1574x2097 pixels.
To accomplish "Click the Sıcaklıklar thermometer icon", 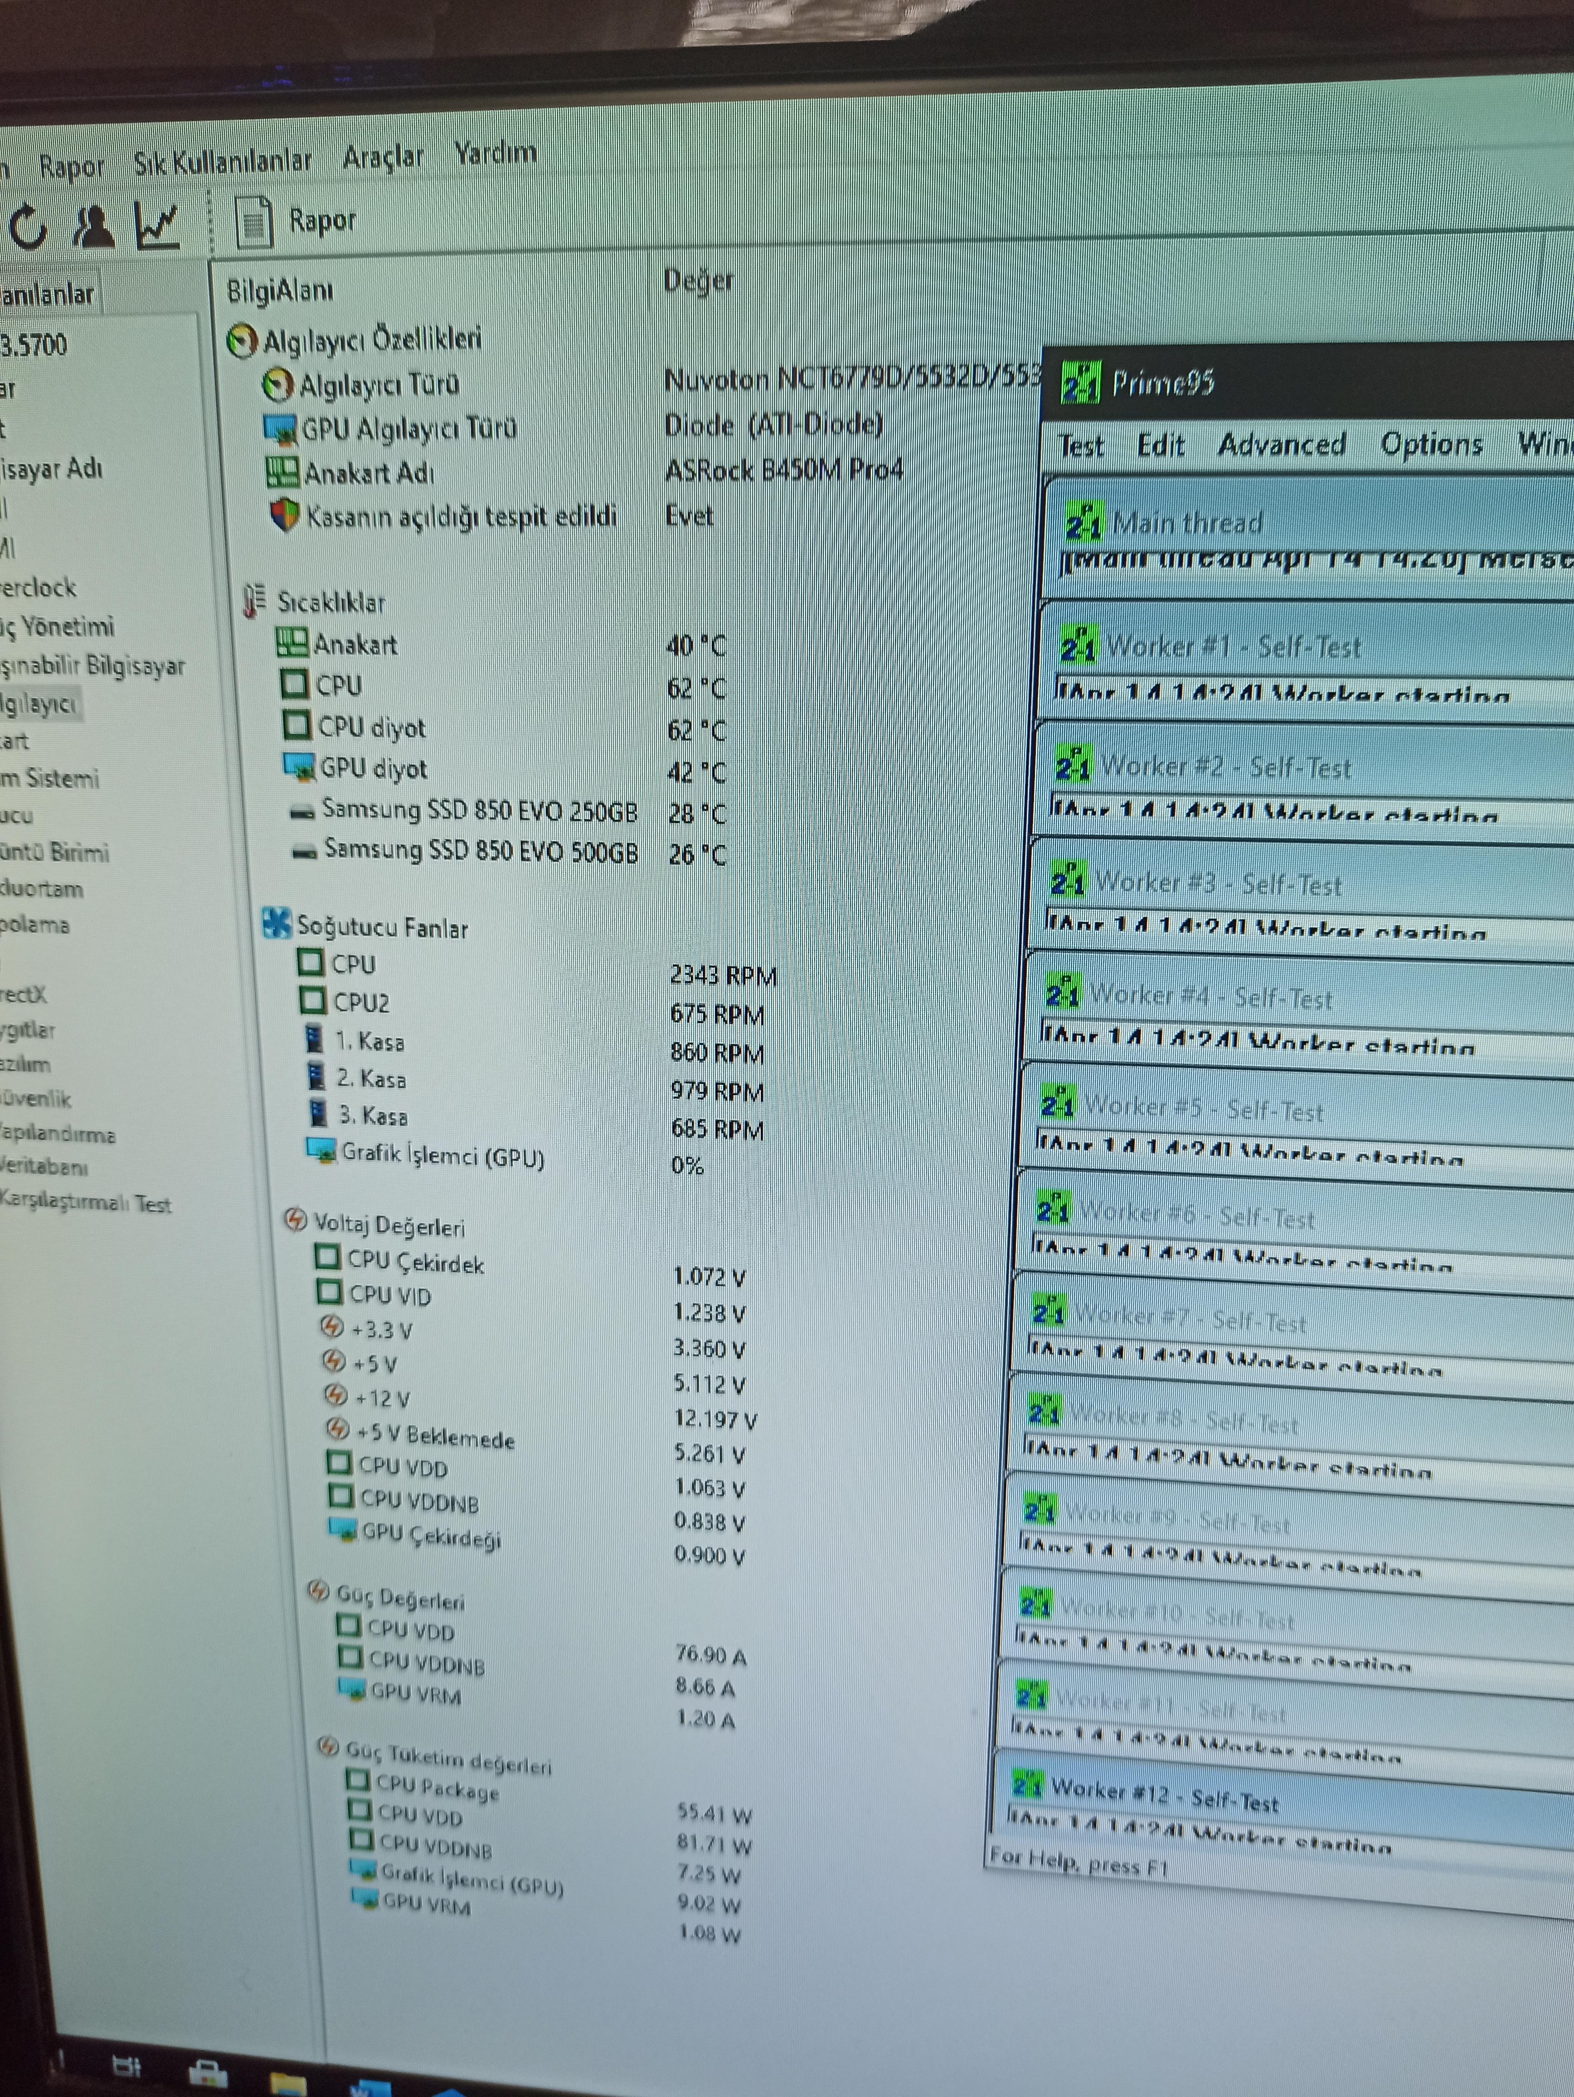I will tap(253, 601).
